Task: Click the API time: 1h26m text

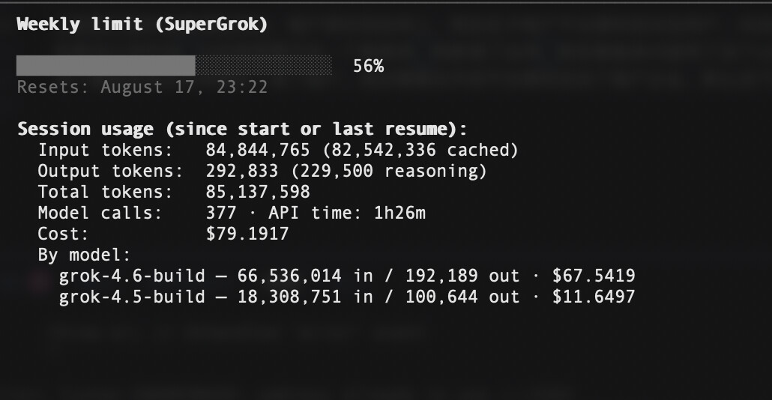Action: click(x=347, y=213)
